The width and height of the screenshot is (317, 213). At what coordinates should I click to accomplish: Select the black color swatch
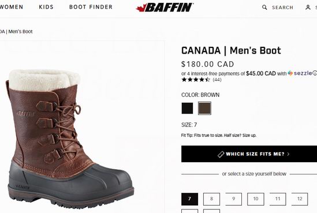point(187,109)
